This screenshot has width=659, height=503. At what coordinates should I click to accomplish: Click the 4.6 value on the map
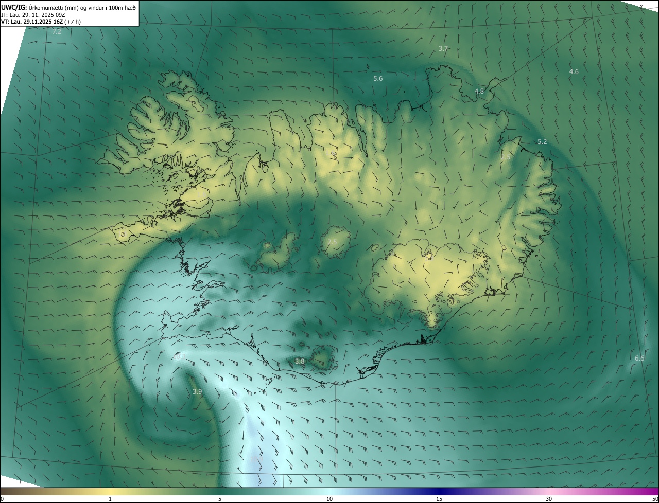point(574,72)
